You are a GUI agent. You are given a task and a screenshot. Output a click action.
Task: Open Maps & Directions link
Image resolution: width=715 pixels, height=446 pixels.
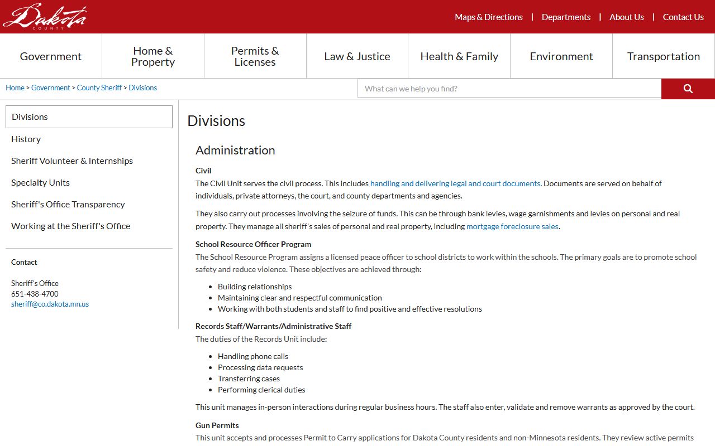[489, 17]
